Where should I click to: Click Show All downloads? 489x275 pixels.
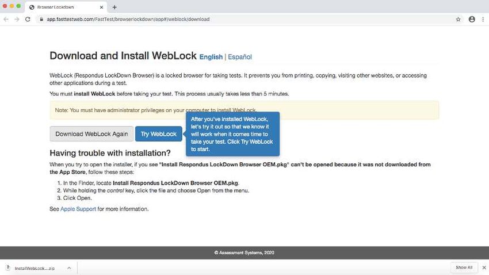pyautogui.click(x=464, y=268)
